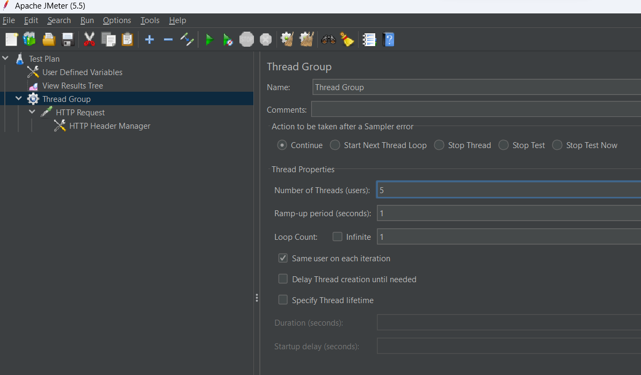This screenshot has width=641, height=375.
Task: Collapse the HTTP Request tree node
Action: (x=32, y=112)
